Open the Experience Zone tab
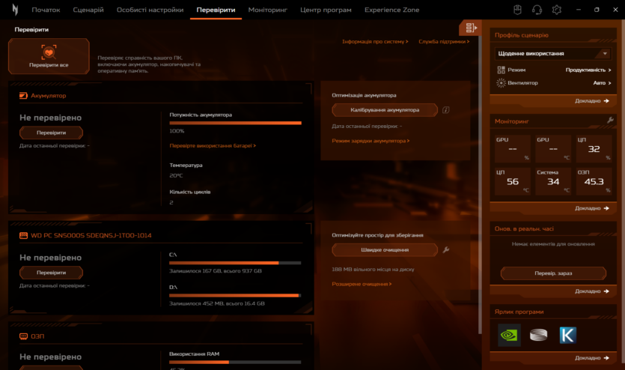This screenshot has width=625, height=370. pos(391,10)
